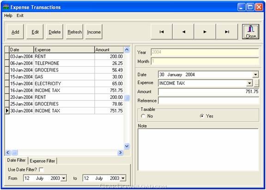
Task: Click the Close door icon button
Action: point(251,32)
